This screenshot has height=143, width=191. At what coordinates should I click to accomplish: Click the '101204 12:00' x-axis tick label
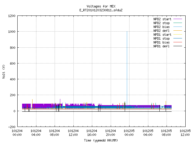coord(73,133)
